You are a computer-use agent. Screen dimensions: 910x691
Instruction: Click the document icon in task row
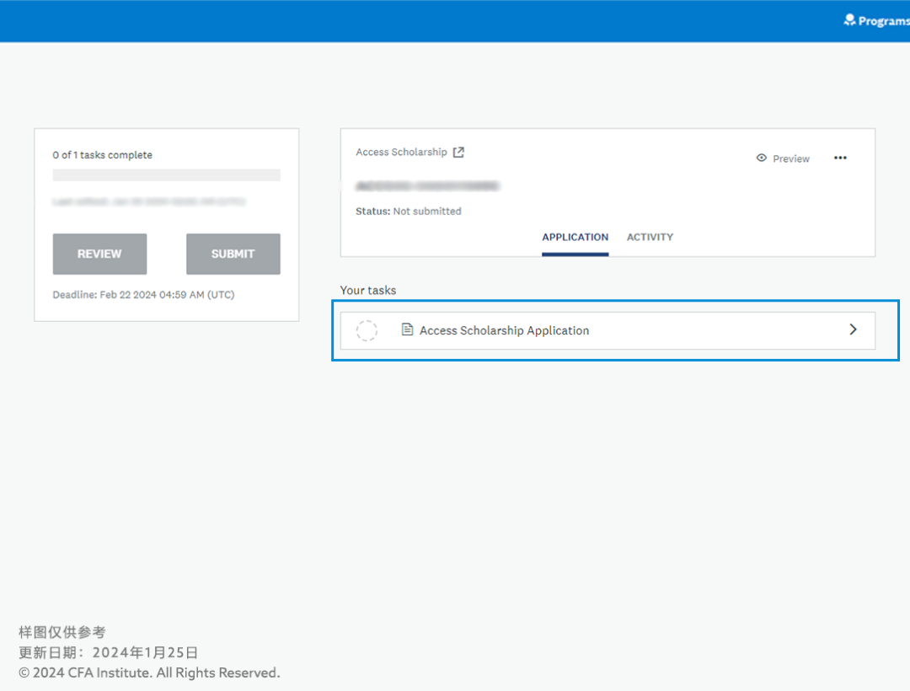coord(408,330)
